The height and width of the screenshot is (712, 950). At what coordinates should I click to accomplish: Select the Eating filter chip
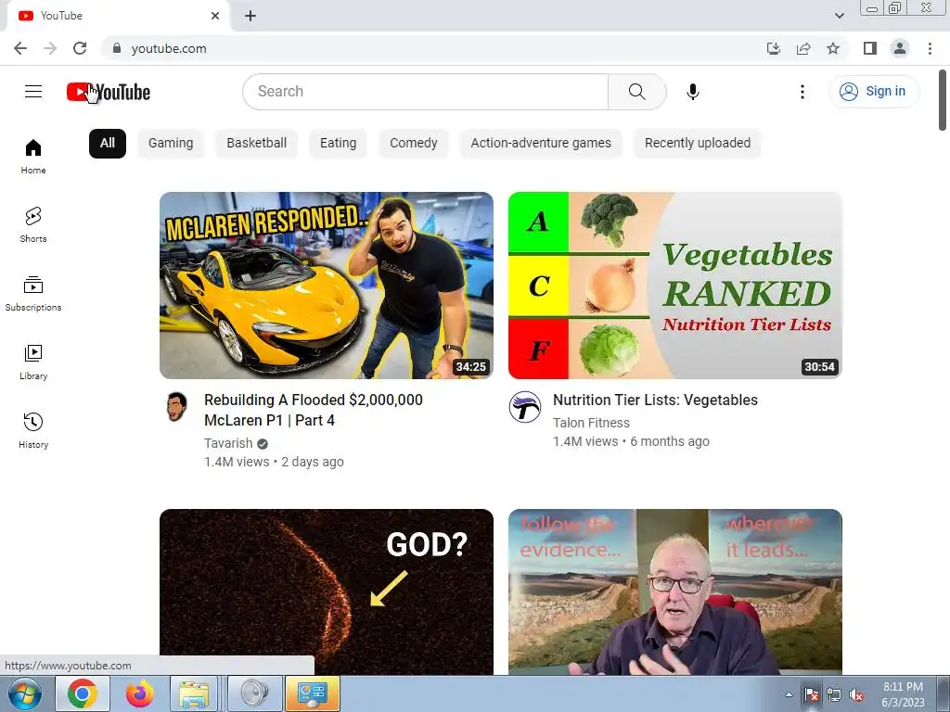[338, 144]
